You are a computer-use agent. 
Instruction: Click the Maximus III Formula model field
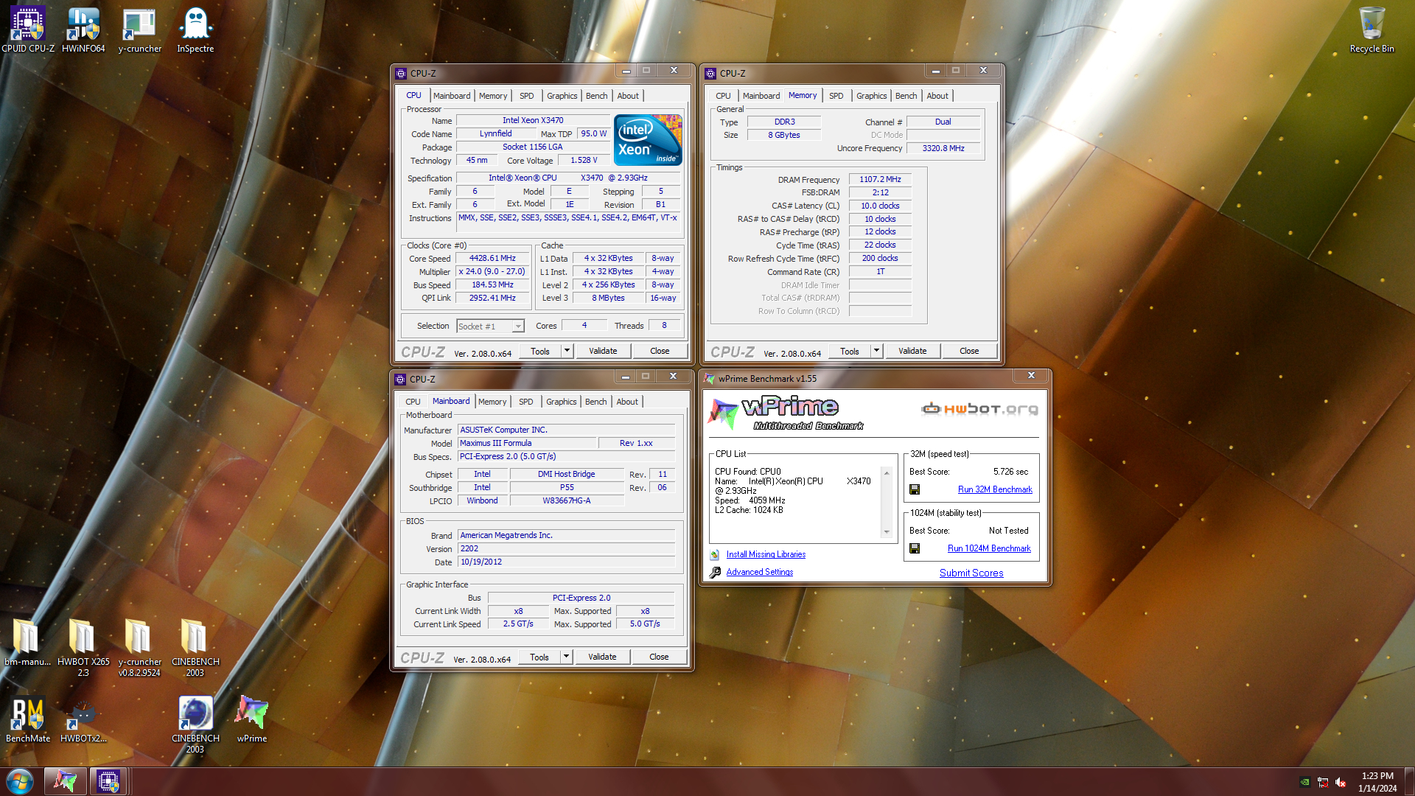point(527,443)
